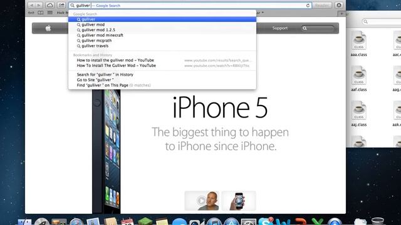Open Reading List glasses icon
The image size is (401, 225).
pyautogui.click(x=31, y=12)
